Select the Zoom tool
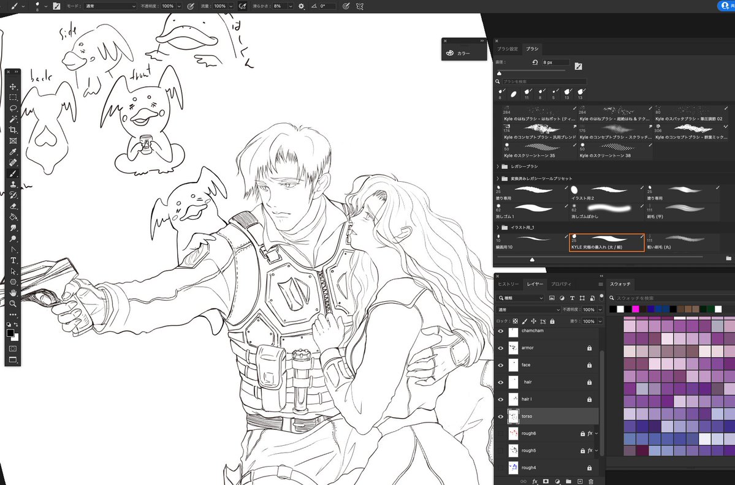 (x=13, y=303)
